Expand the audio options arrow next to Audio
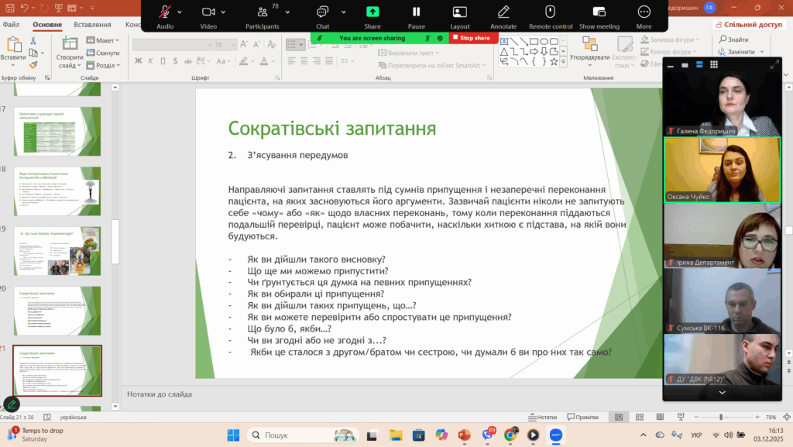 click(x=180, y=12)
